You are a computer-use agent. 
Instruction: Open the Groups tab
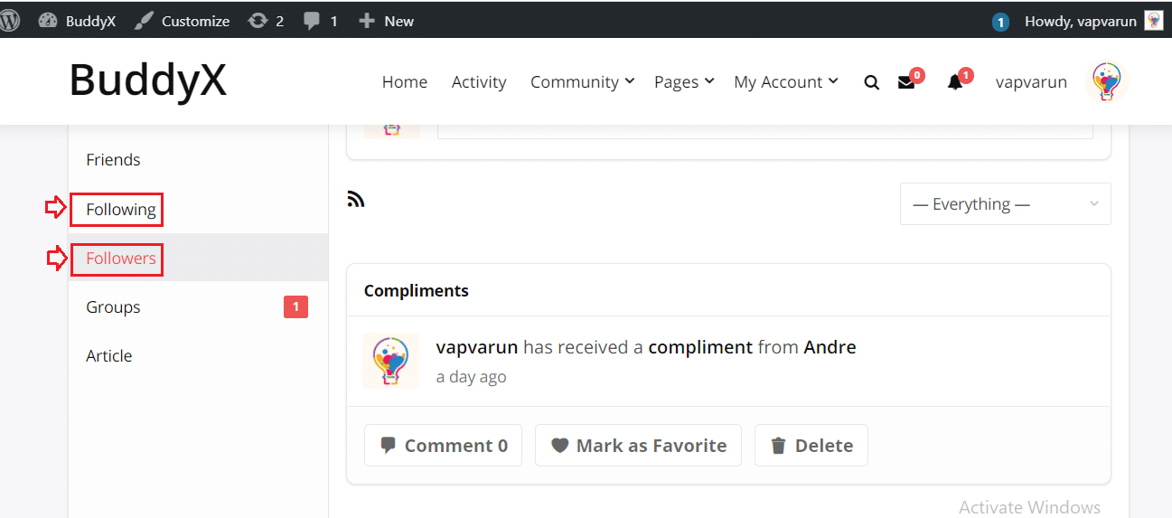(113, 307)
